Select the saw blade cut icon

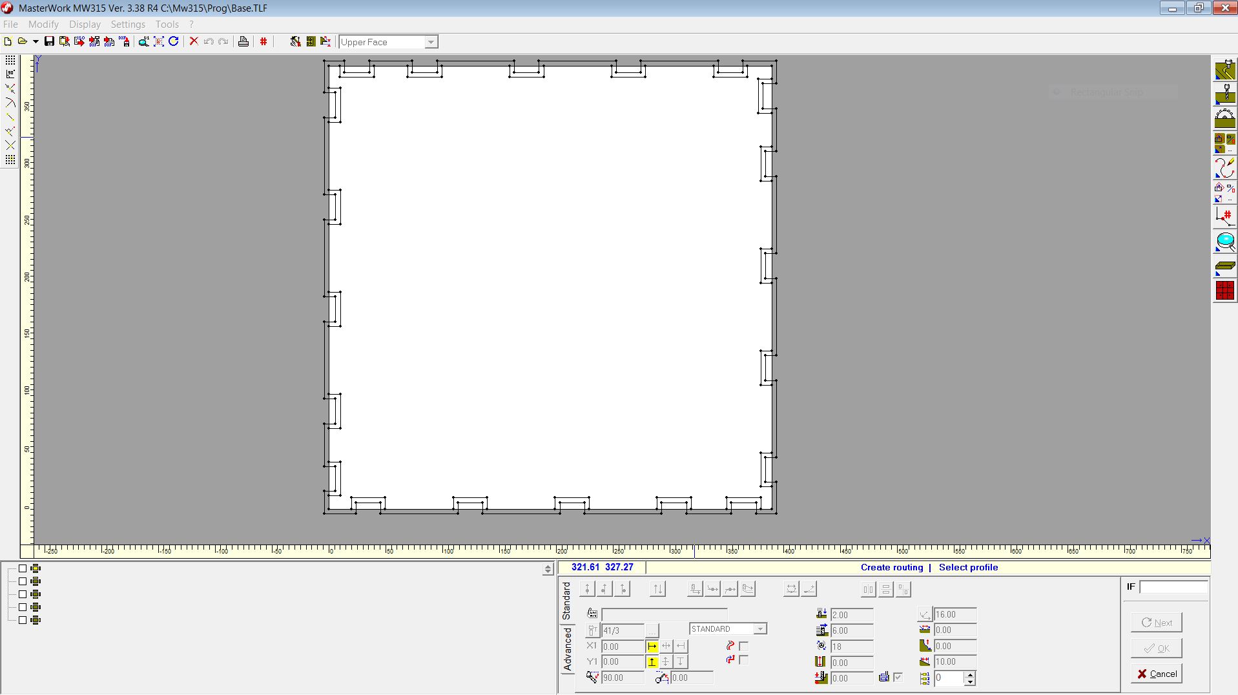tap(1225, 119)
